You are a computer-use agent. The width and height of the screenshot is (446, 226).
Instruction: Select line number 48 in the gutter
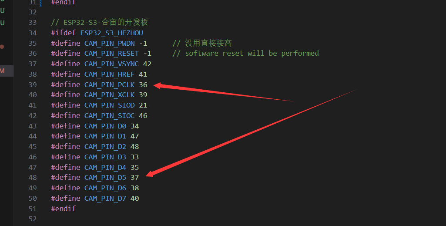(x=32, y=178)
